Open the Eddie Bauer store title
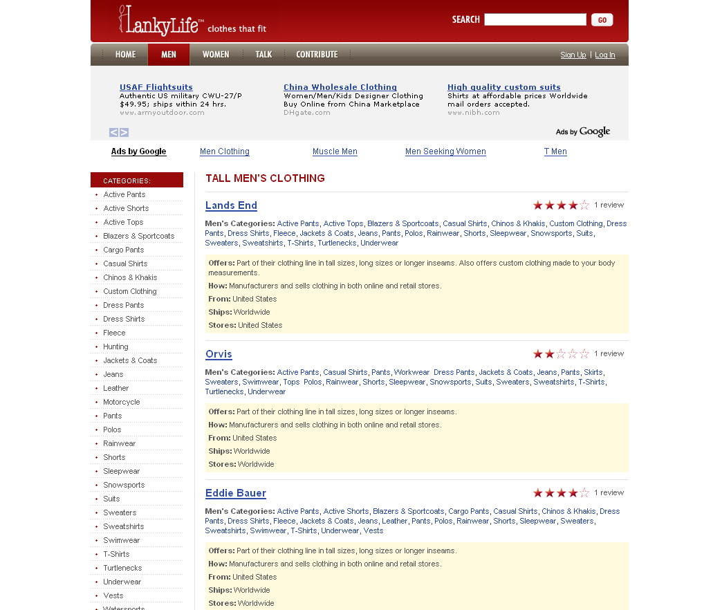 pyautogui.click(x=236, y=493)
